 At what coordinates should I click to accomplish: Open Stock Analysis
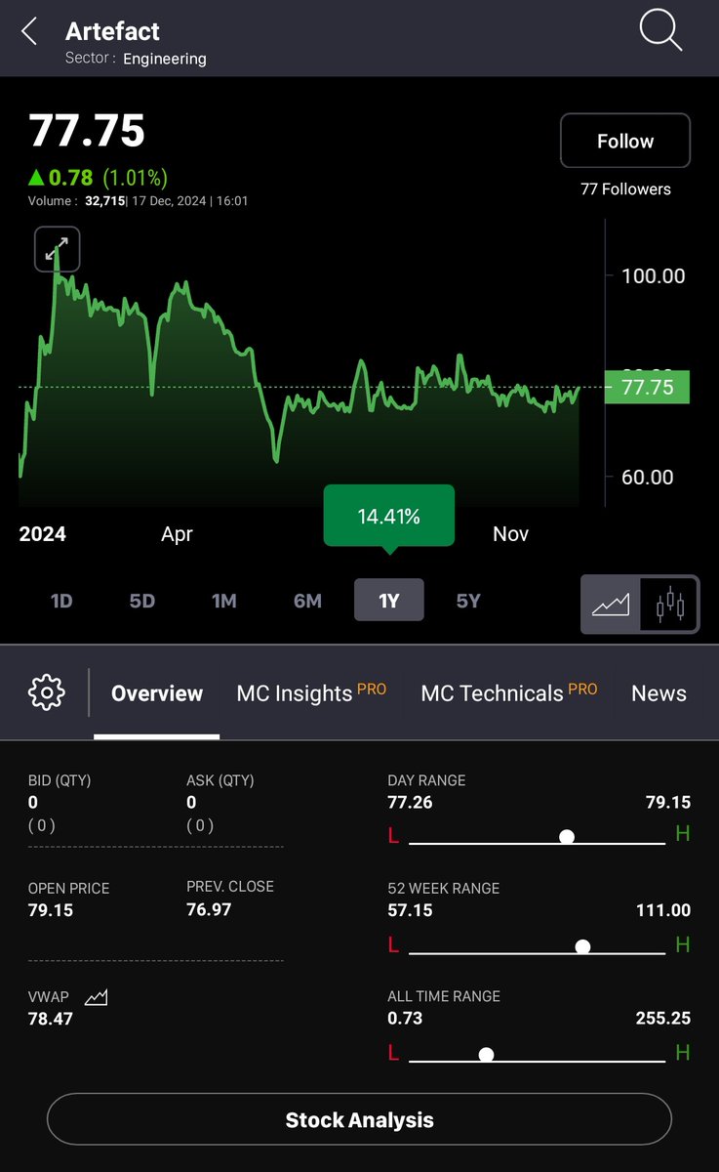pyautogui.click(x=359, y=1119)
